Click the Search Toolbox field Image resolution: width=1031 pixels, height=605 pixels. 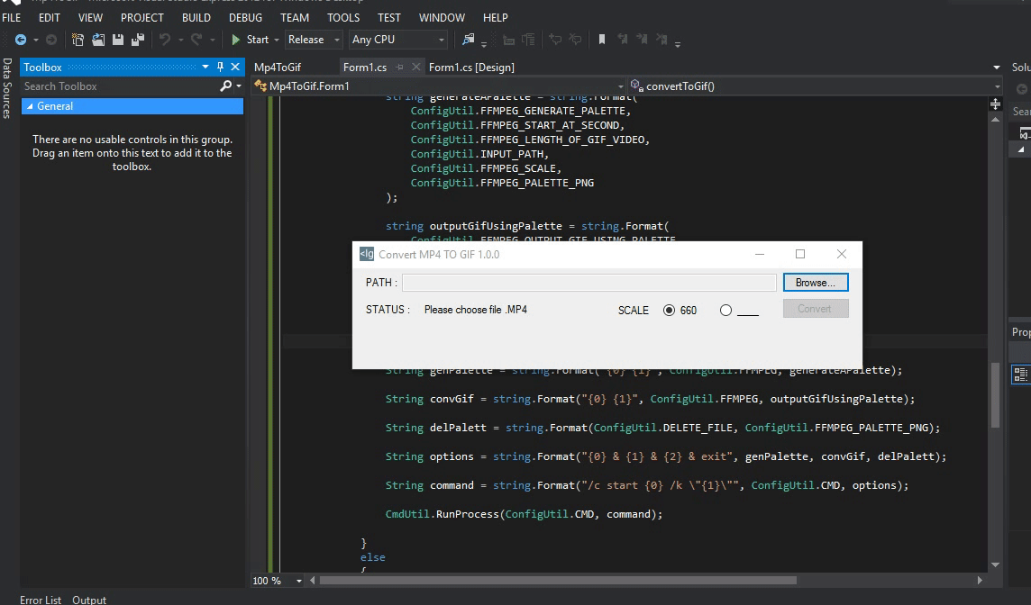121,86
